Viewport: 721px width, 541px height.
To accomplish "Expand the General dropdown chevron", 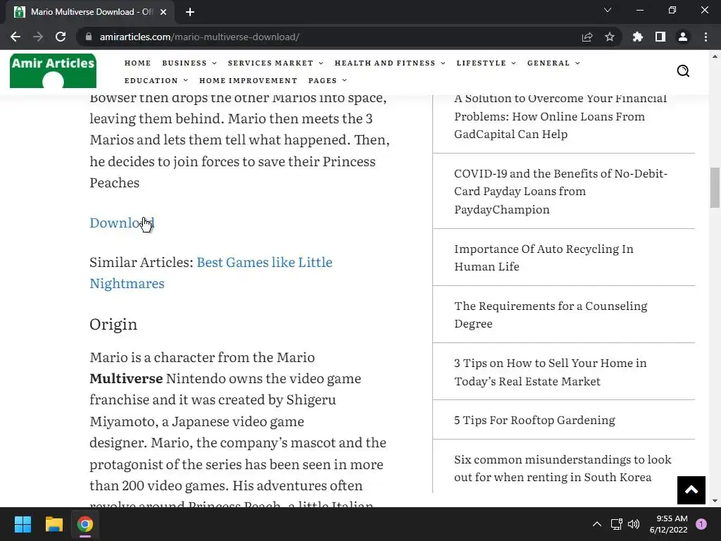I will pyautogui.click(x=577, y=63).
